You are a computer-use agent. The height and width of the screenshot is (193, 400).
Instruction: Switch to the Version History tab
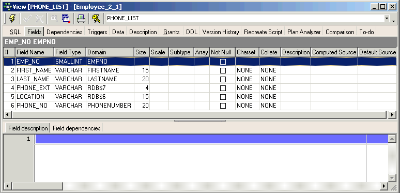[221, 32]
